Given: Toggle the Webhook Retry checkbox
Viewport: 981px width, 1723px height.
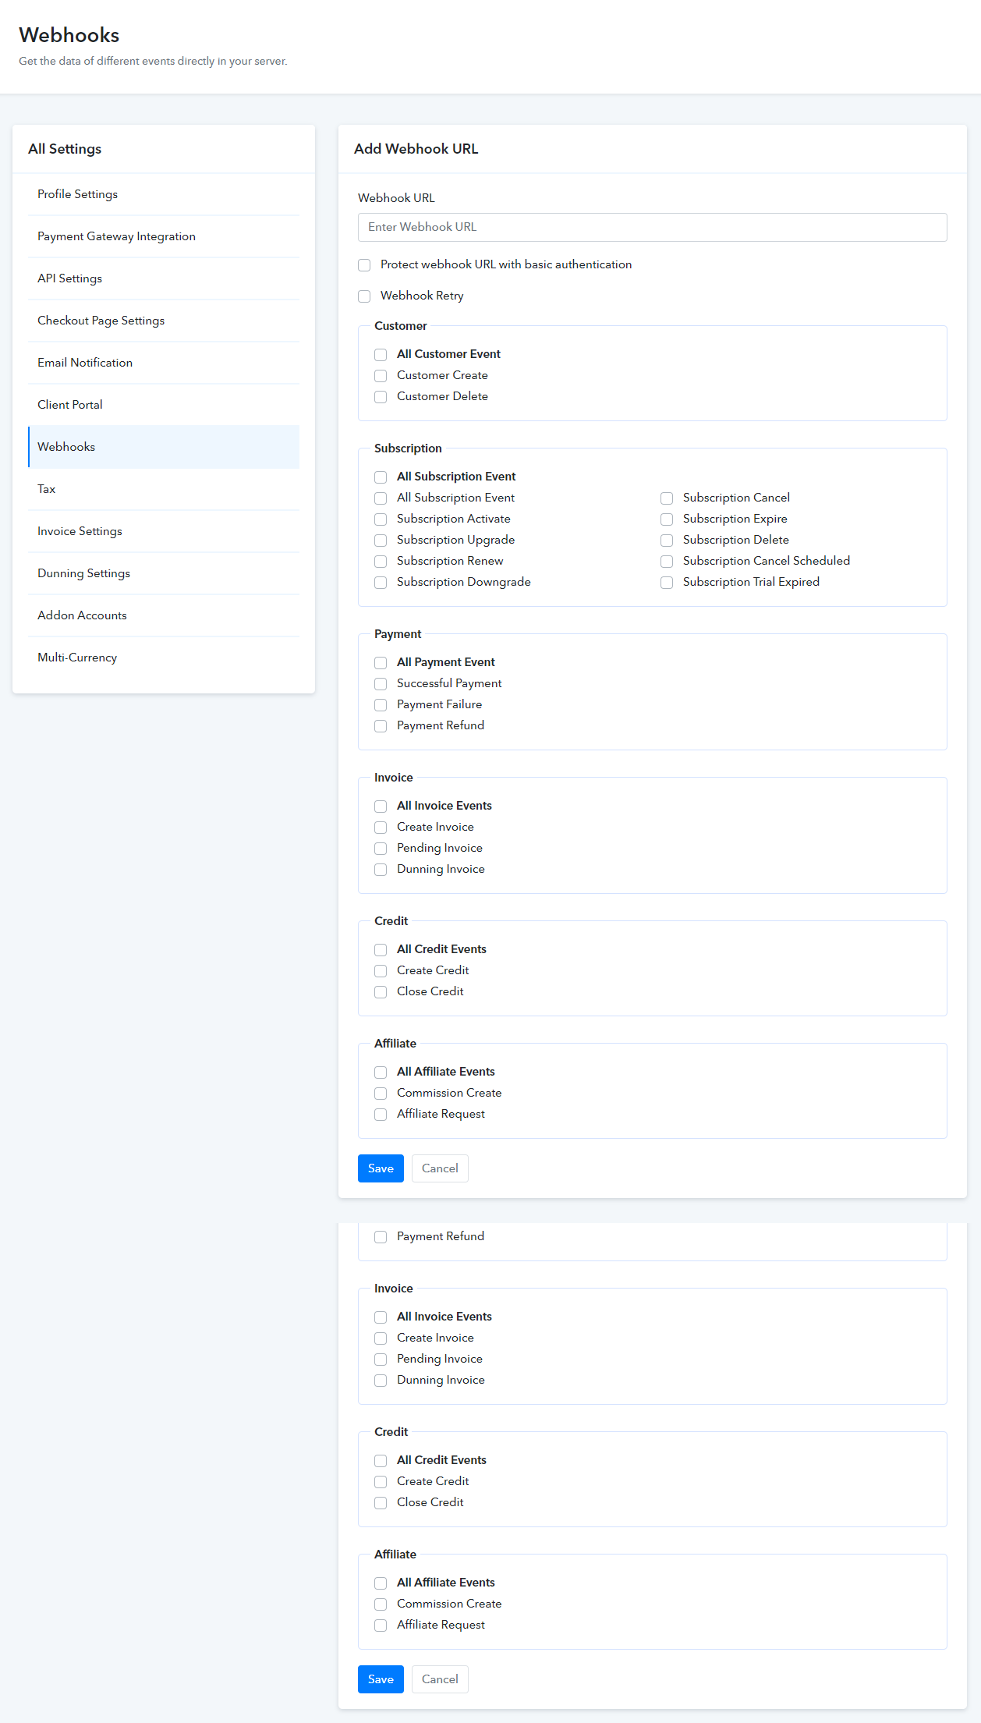Looking at the screenshot, I should click(364, 296).
